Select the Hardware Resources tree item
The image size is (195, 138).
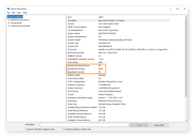click(x=20, y=20)
